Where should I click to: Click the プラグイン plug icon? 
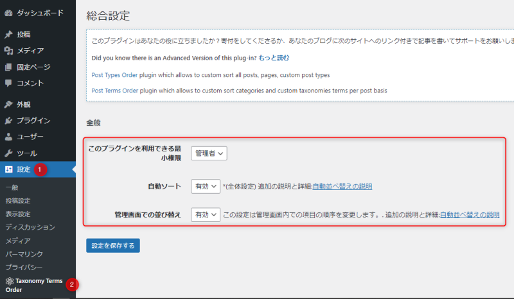(x=8, y=121)
